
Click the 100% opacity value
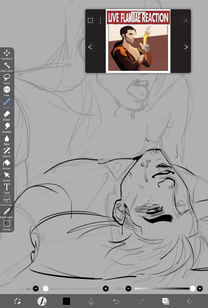119,288
